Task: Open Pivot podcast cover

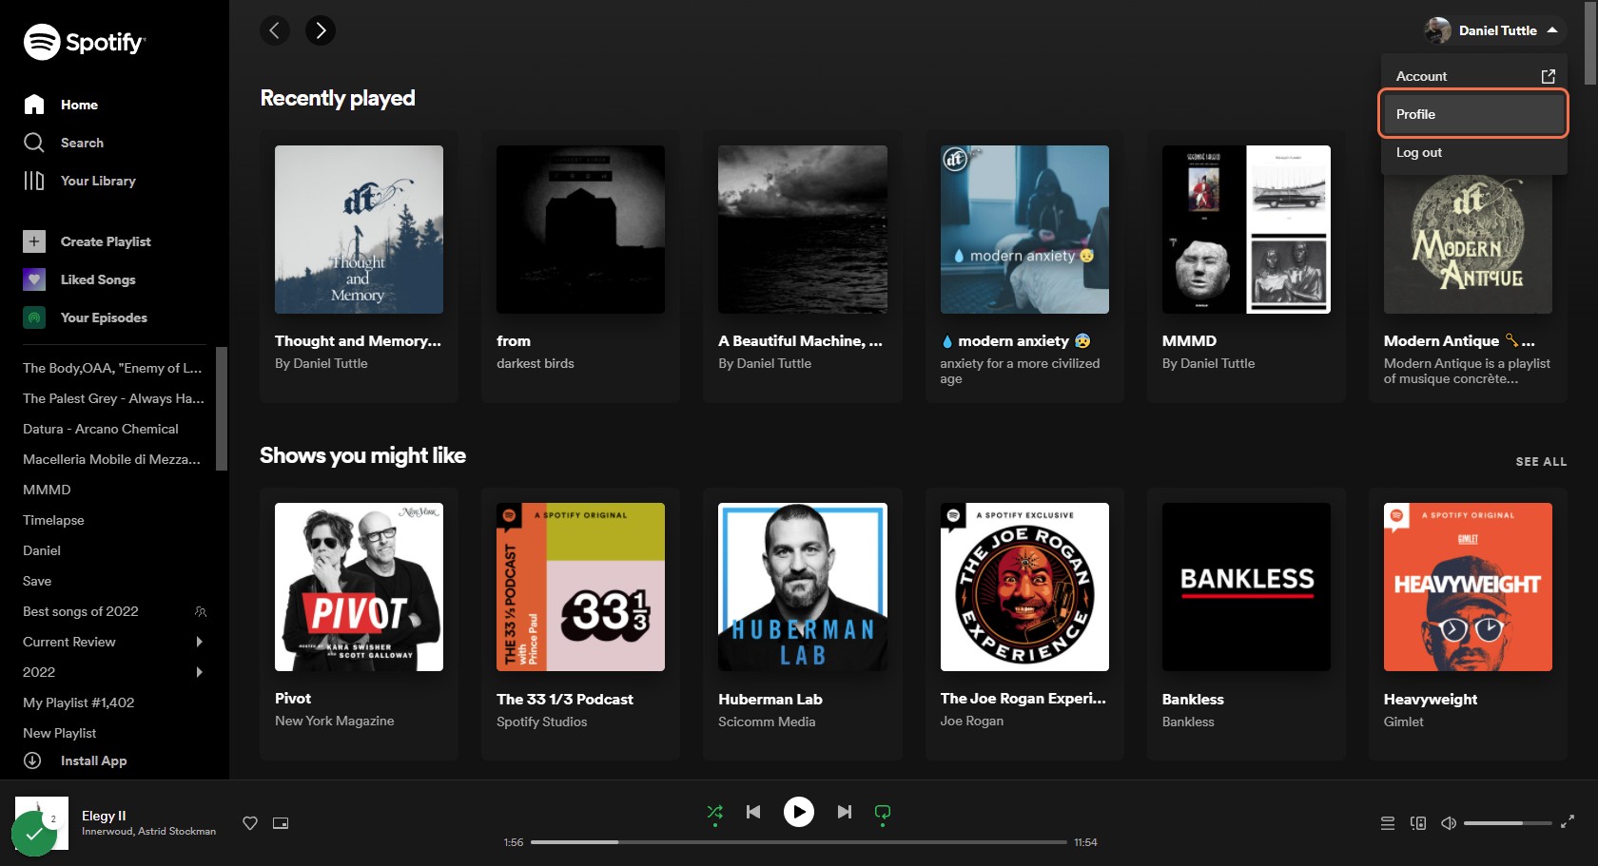Action: (359, 587)
